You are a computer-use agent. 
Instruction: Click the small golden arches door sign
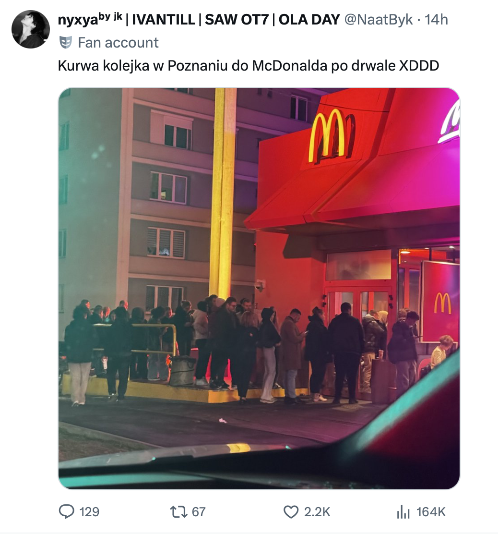[442, 303]
